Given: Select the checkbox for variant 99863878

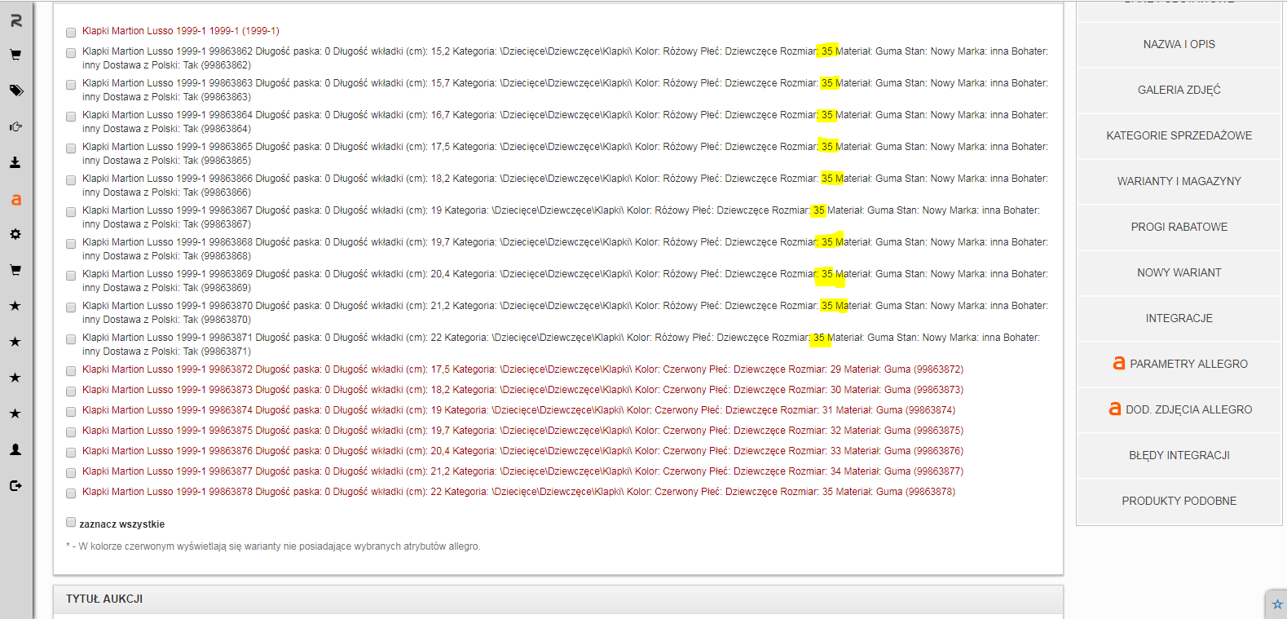Looking at the screenshot, I should pos(71,493).
